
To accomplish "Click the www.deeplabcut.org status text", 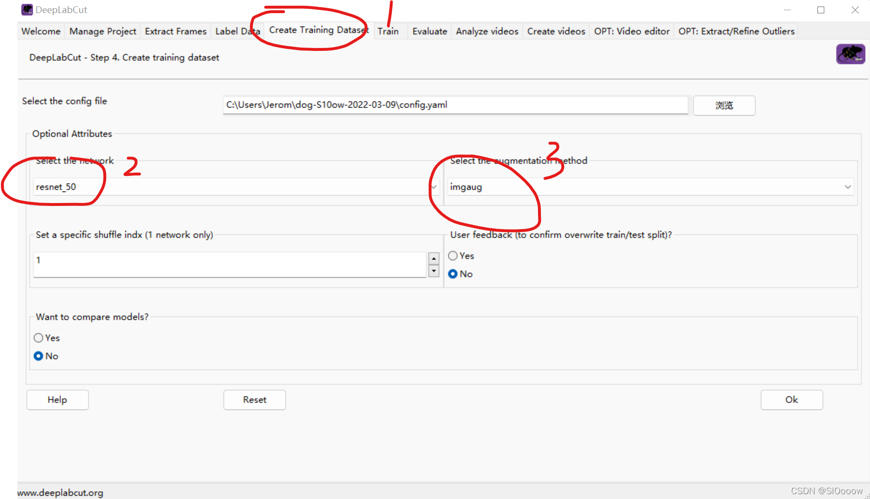I will click(61, 493).
